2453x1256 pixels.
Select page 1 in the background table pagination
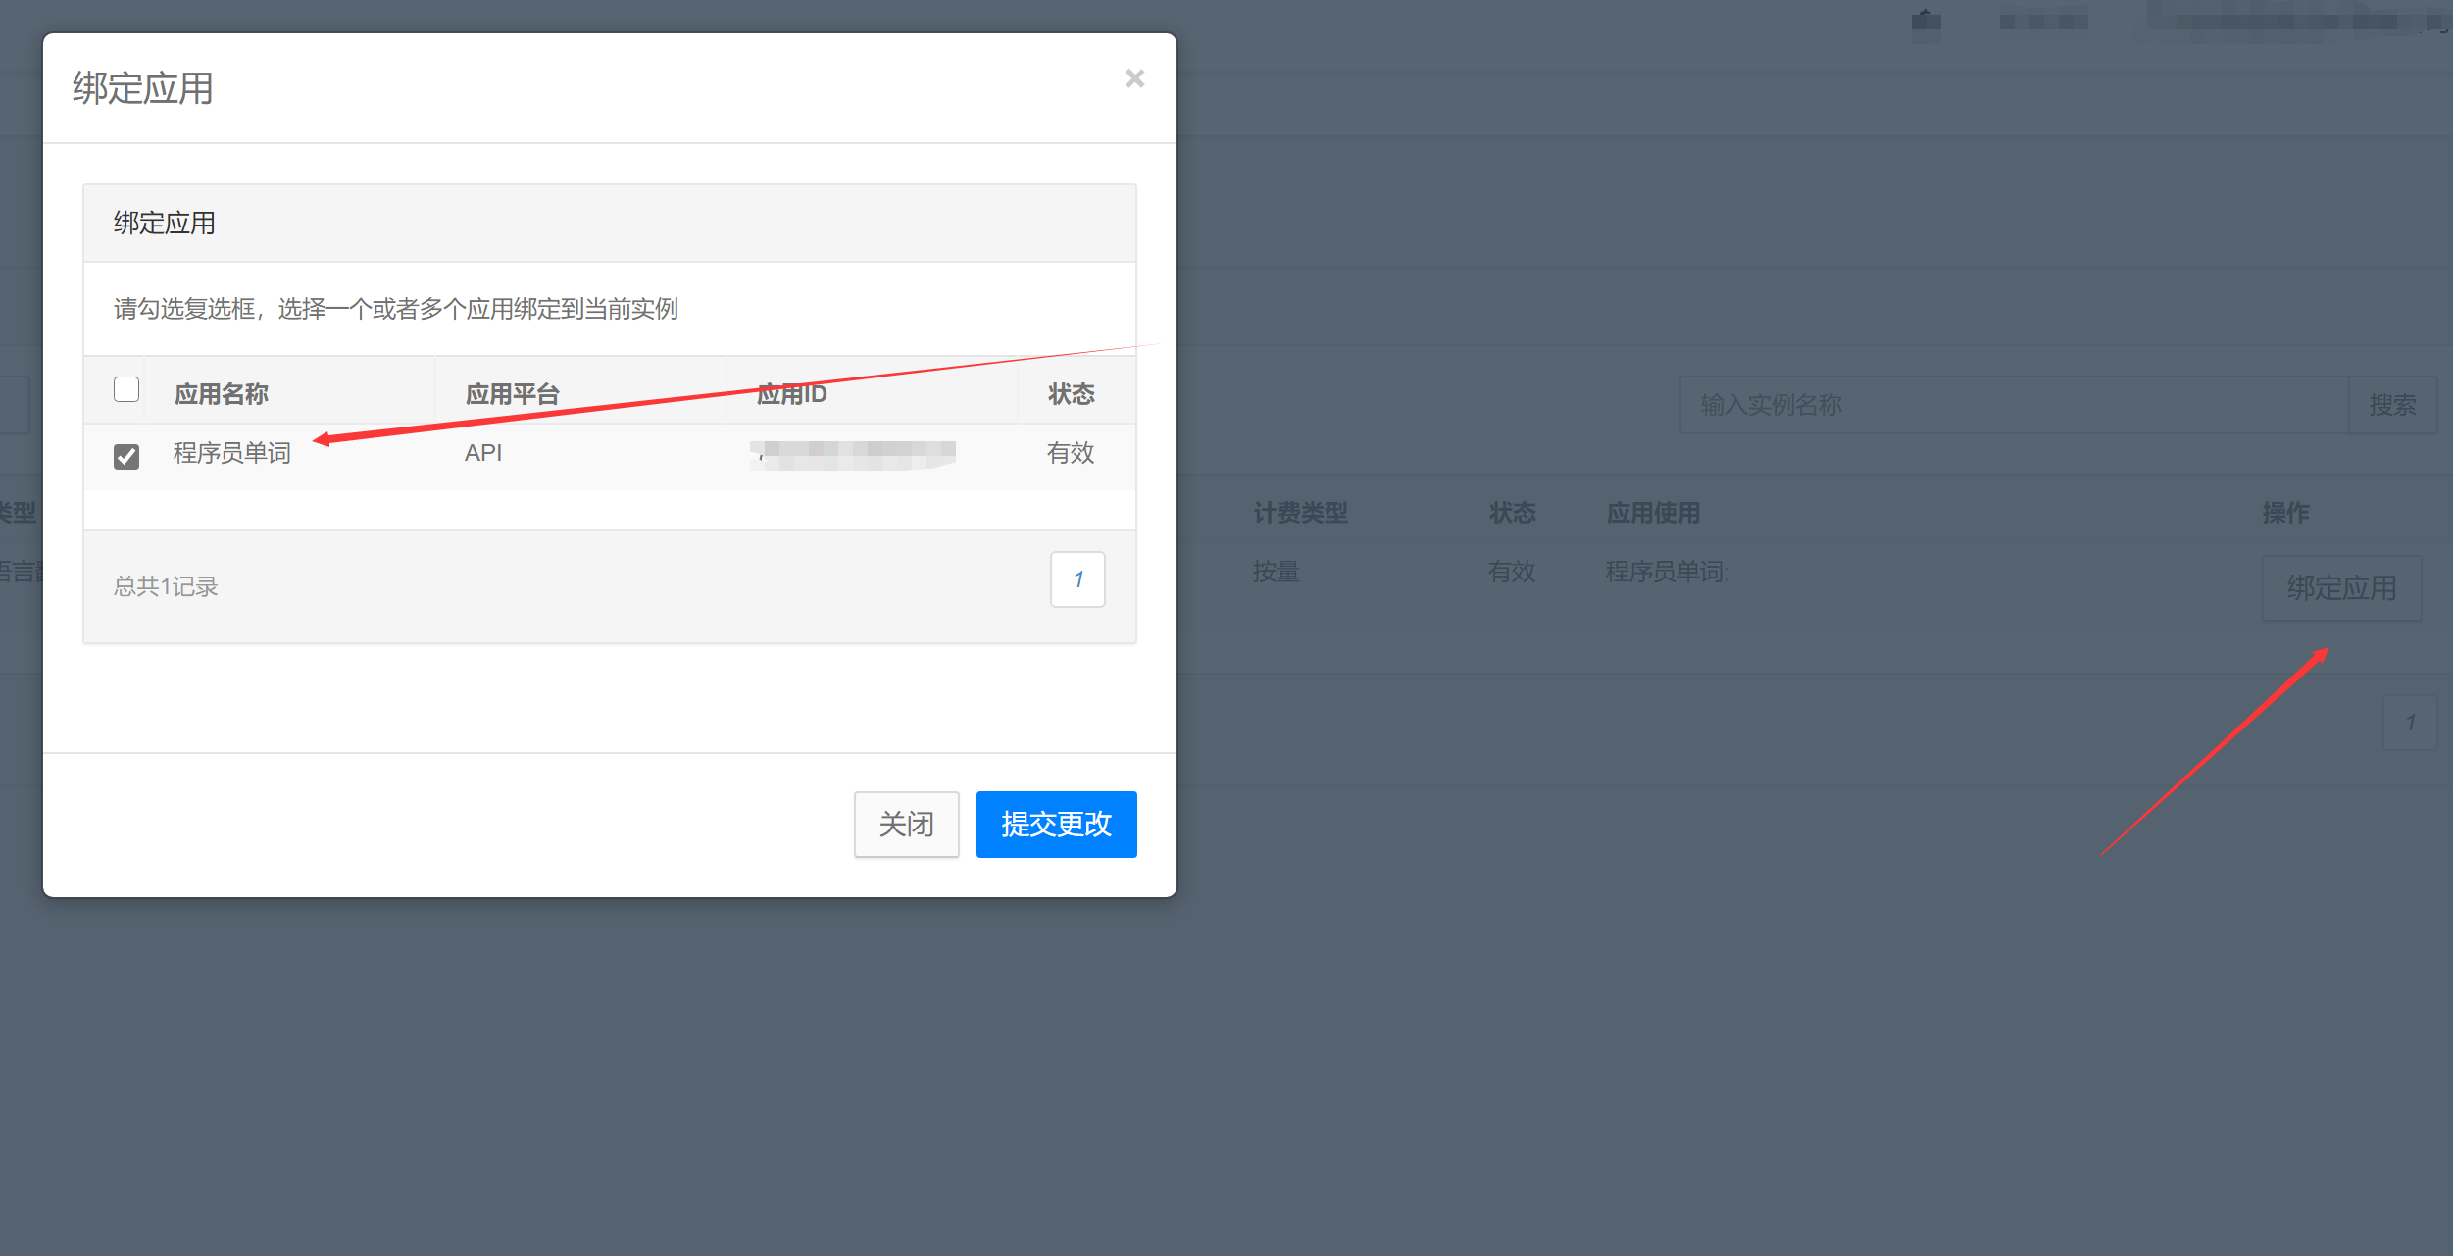pyautogui.click(x=2409, y=723)
